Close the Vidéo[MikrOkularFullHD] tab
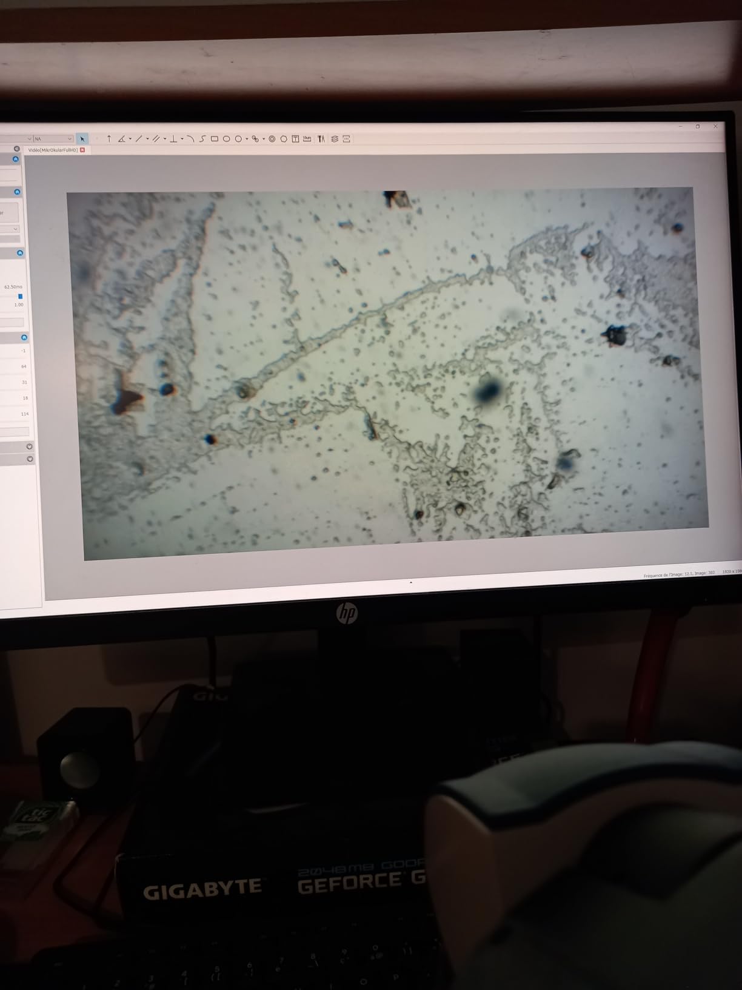Image resolution: width=742 pixels, height=990 pixels. click(82, 150)
